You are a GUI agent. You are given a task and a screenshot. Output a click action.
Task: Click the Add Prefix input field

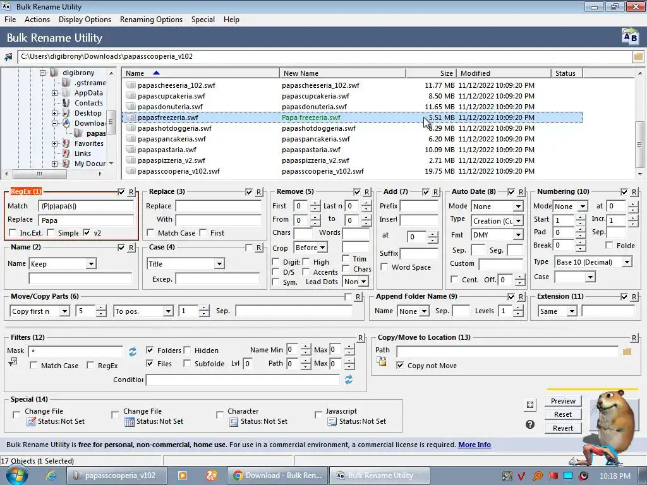coord(419,206)
